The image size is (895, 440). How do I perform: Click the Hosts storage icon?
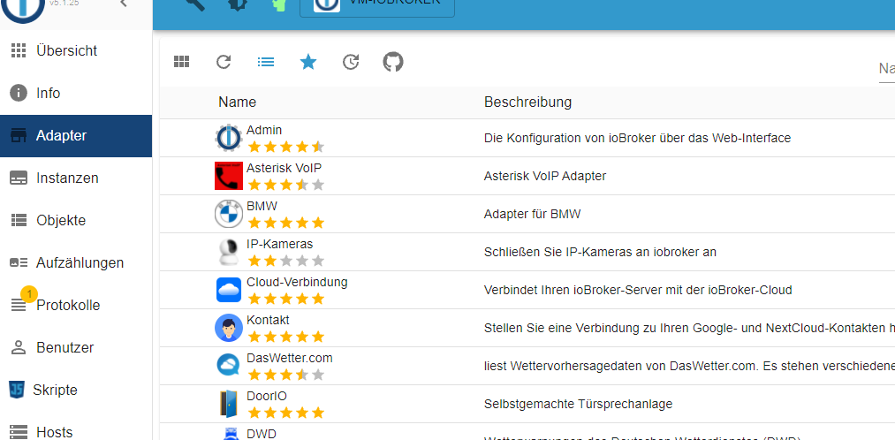(19, 432)
